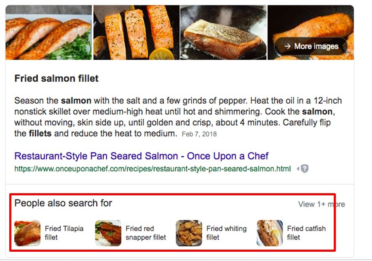Click the More images button
Viewport: 372px width, 261px height.
pyautogui.click(x=311, y=46)
